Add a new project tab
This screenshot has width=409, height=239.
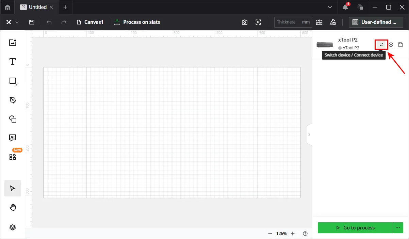click(65, 7)
